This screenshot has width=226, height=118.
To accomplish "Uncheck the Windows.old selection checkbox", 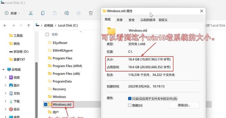I will pyautogui.click(x=45, y=104).
